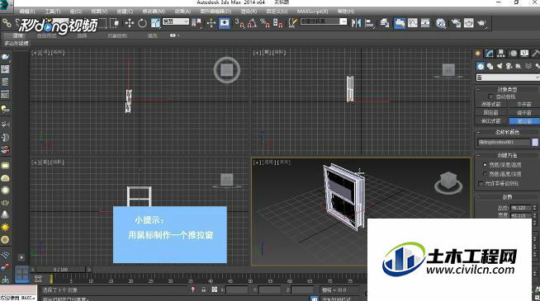Select Width/Height/Depth radio option
The width and height of the screenshot is (540, 301).
[485, 174]
